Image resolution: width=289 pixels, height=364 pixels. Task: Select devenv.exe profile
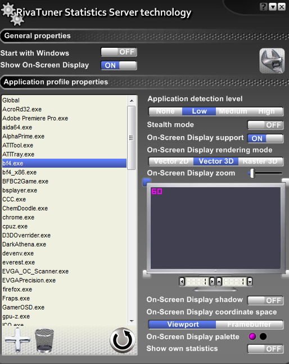(64, 254)
